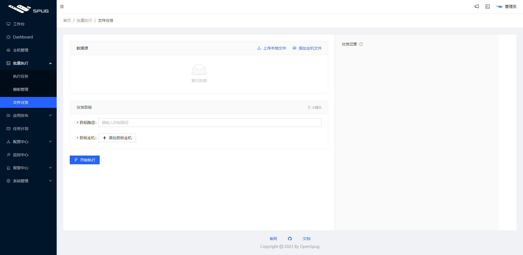Click the 分发记录 panel title
The width and height of the screenshot is (523, 255).
pos(349,44)
